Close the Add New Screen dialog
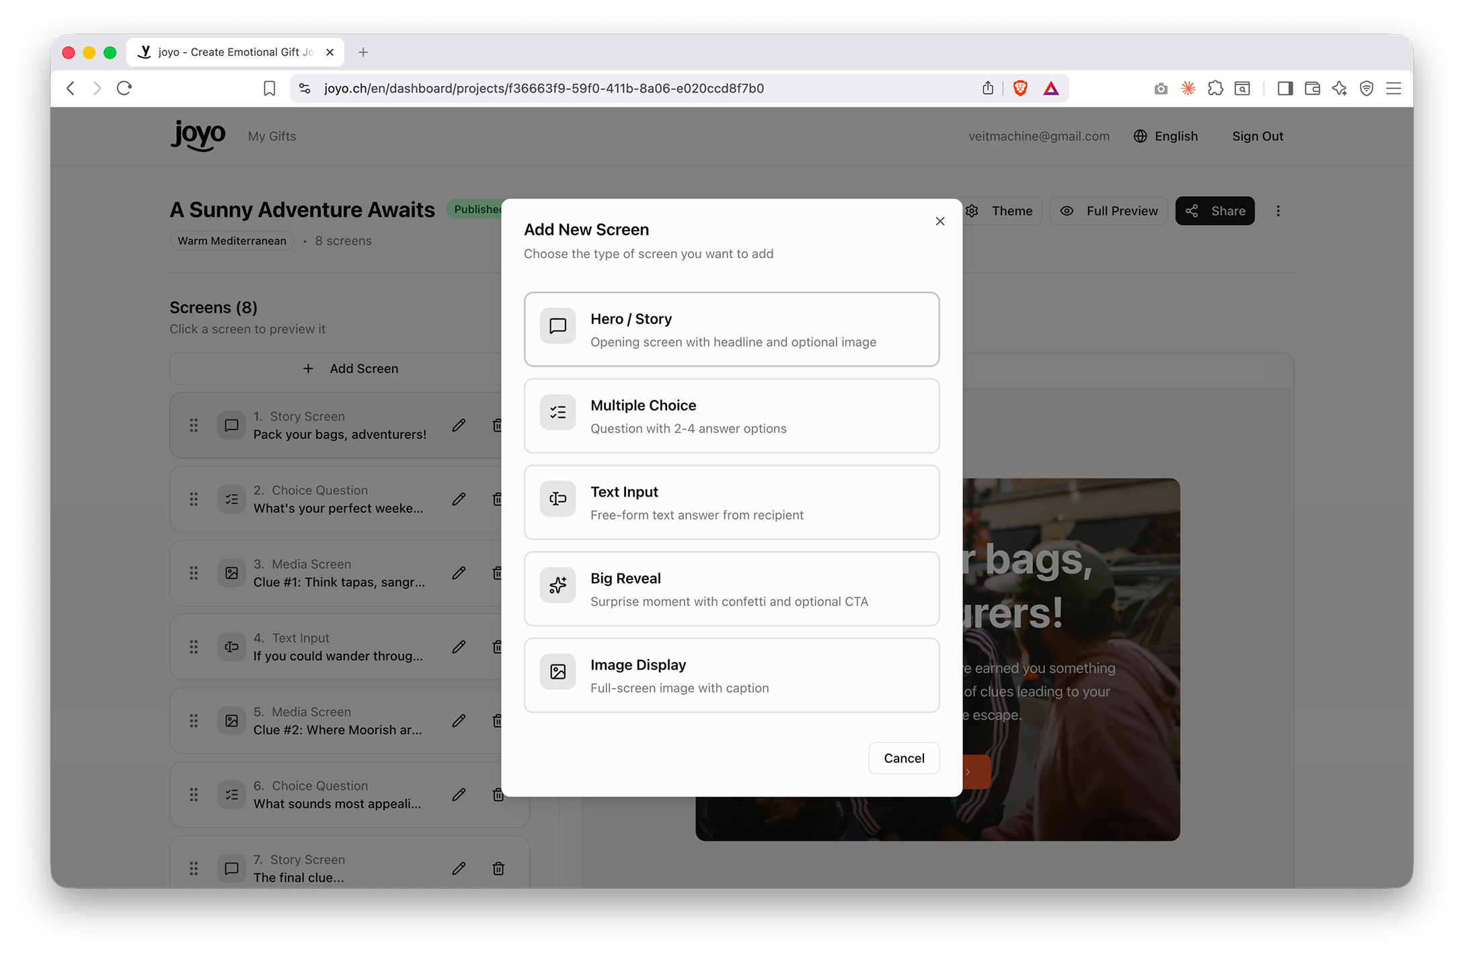Screen dimensions: 1464x955 point(939,221)
